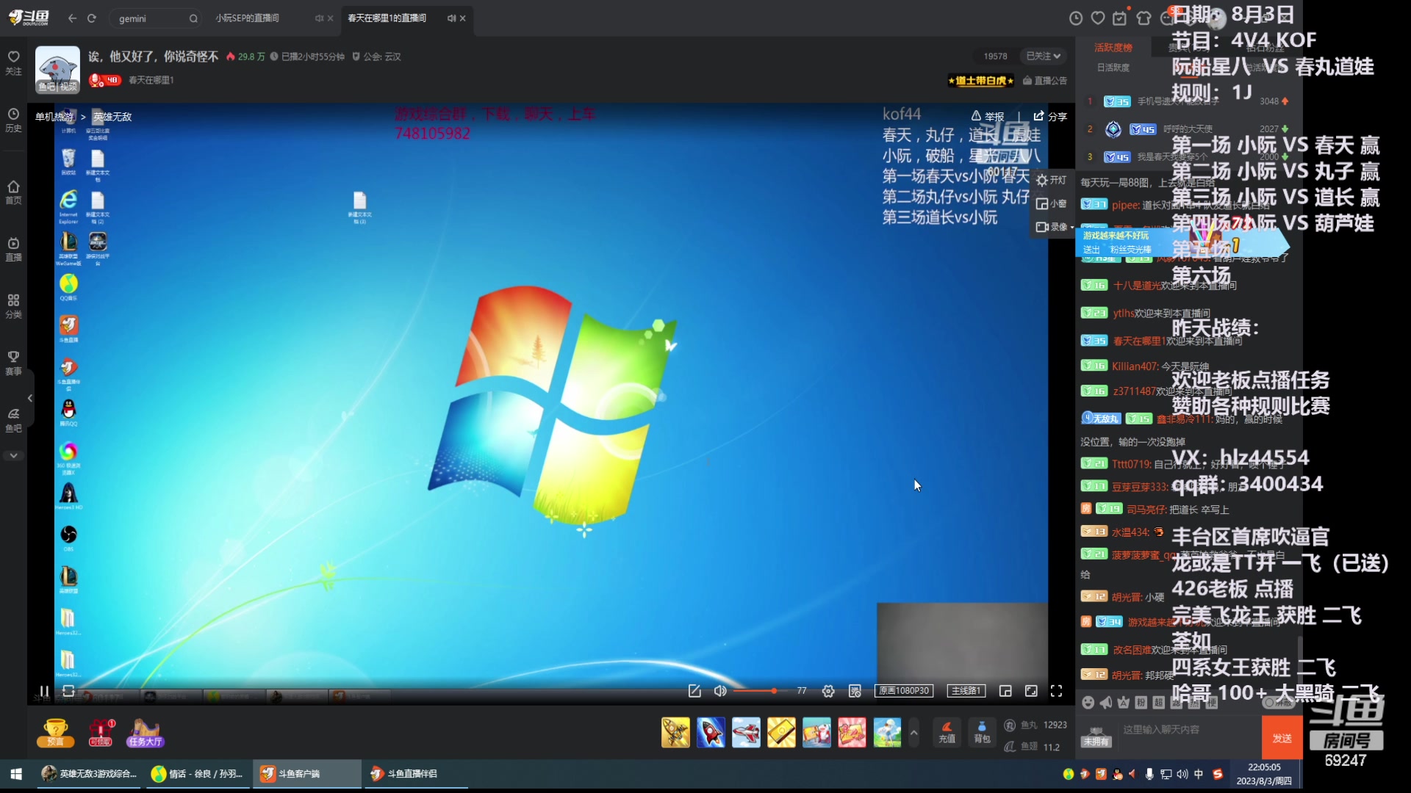Open 关注 heart in the left sidebar
The width and height of the screenshot is (1411, 793).
pyautogui.click(x=13, y=62)
